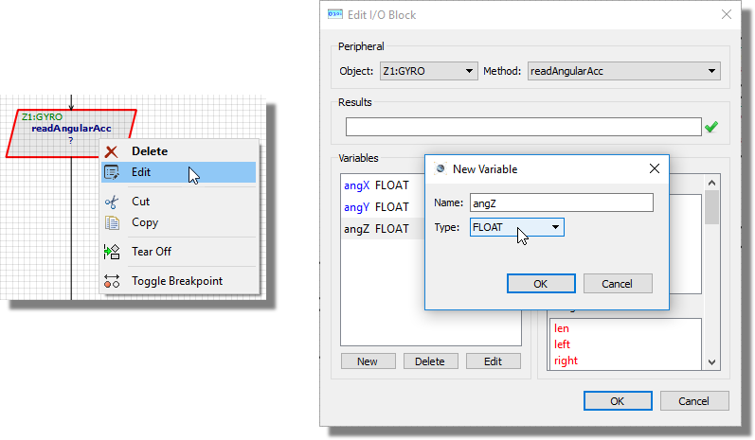Click the New button under Variables

click(x=367, y=361)
